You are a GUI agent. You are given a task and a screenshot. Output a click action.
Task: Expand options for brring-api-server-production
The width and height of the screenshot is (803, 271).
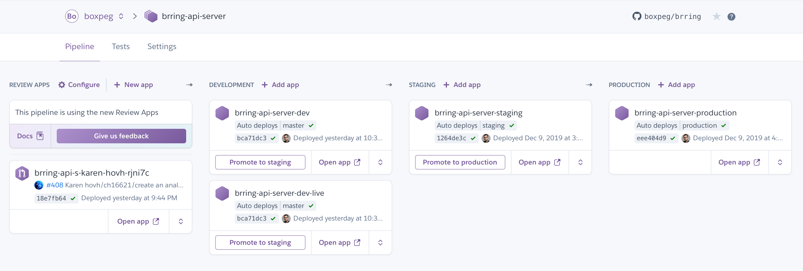point(780,162)
